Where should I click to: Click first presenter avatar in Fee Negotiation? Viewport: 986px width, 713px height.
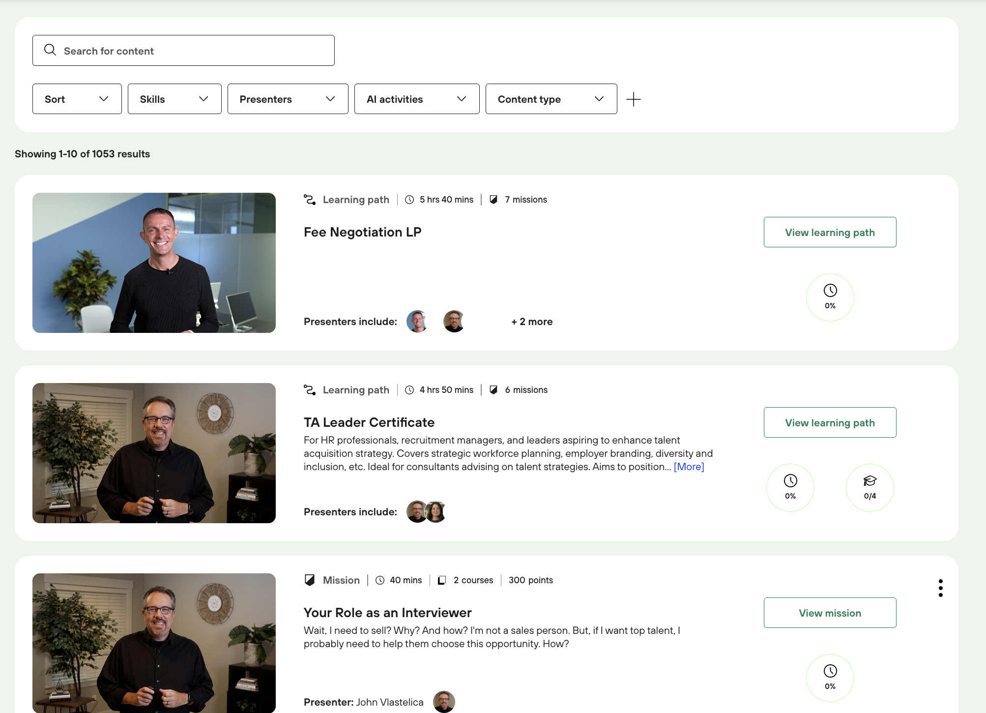click(x=417, y=322)
